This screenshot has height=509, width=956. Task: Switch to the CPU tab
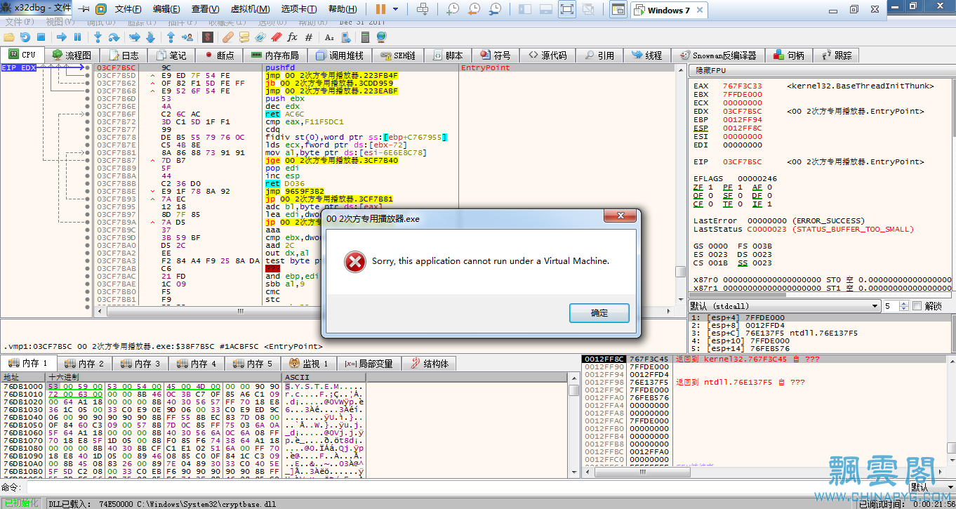pyautogui.click(x=22, y=54)
